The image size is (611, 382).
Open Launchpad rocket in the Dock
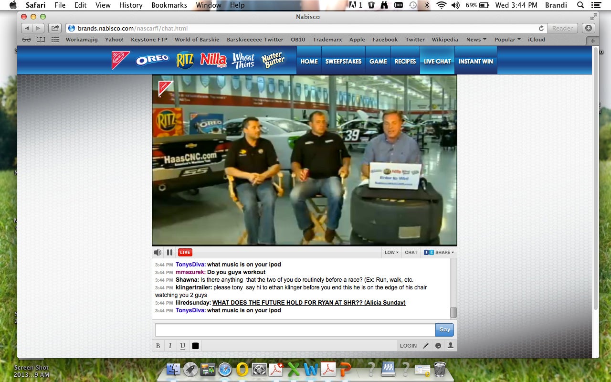point(190,369)
